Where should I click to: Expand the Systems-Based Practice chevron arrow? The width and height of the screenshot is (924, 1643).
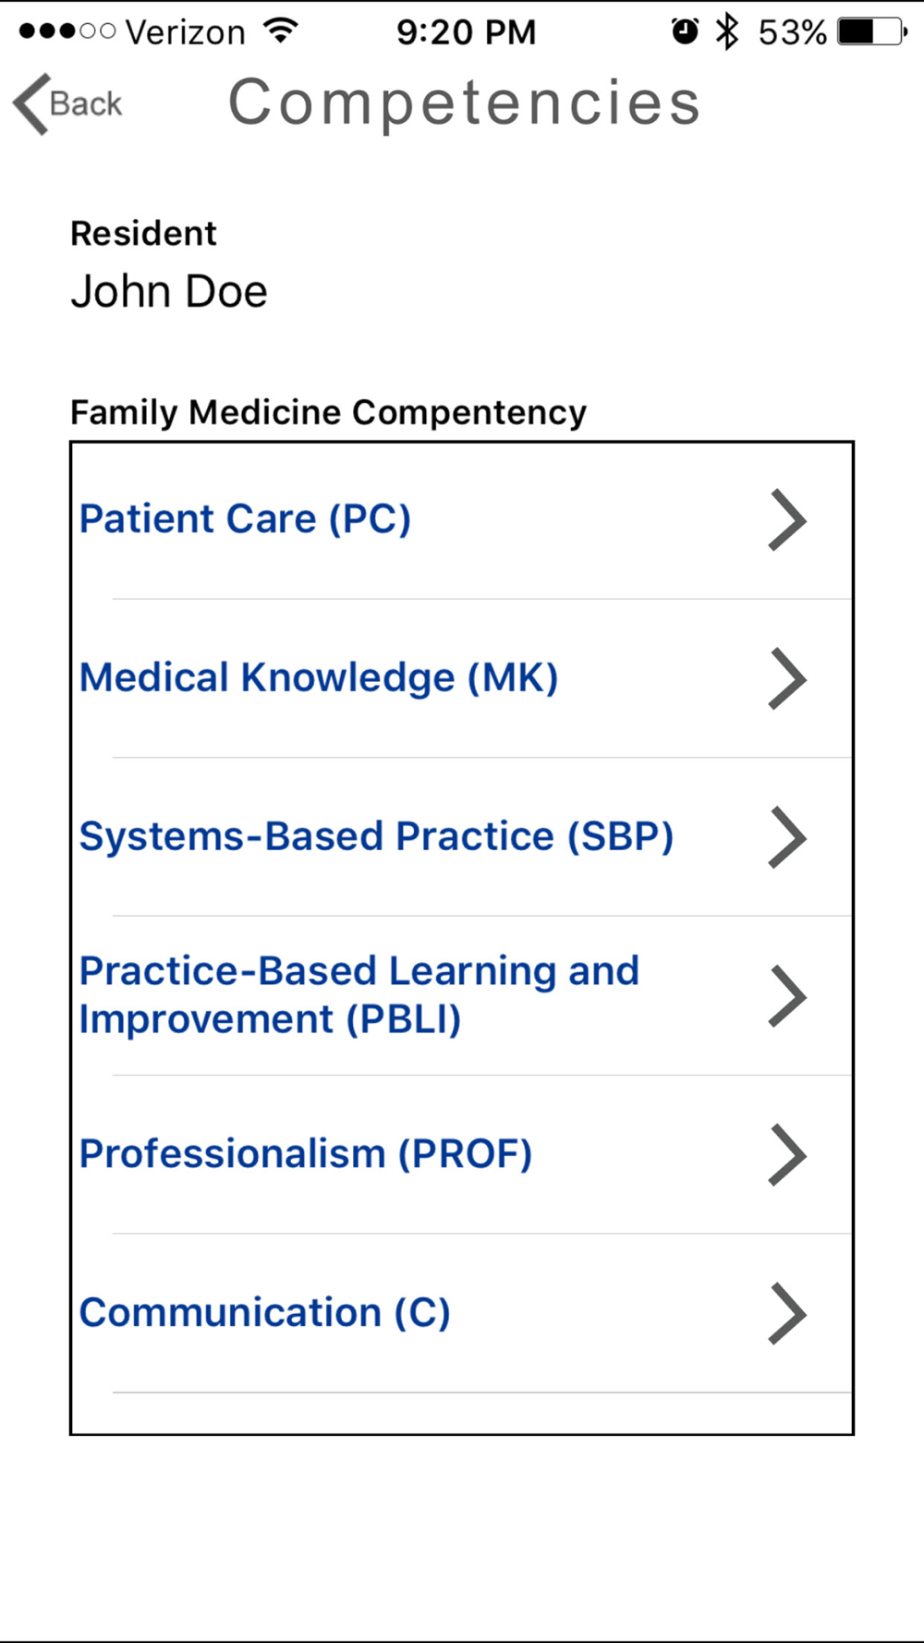787,838
